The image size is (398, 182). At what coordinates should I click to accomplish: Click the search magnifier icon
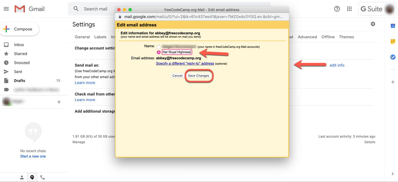point(76,9)
